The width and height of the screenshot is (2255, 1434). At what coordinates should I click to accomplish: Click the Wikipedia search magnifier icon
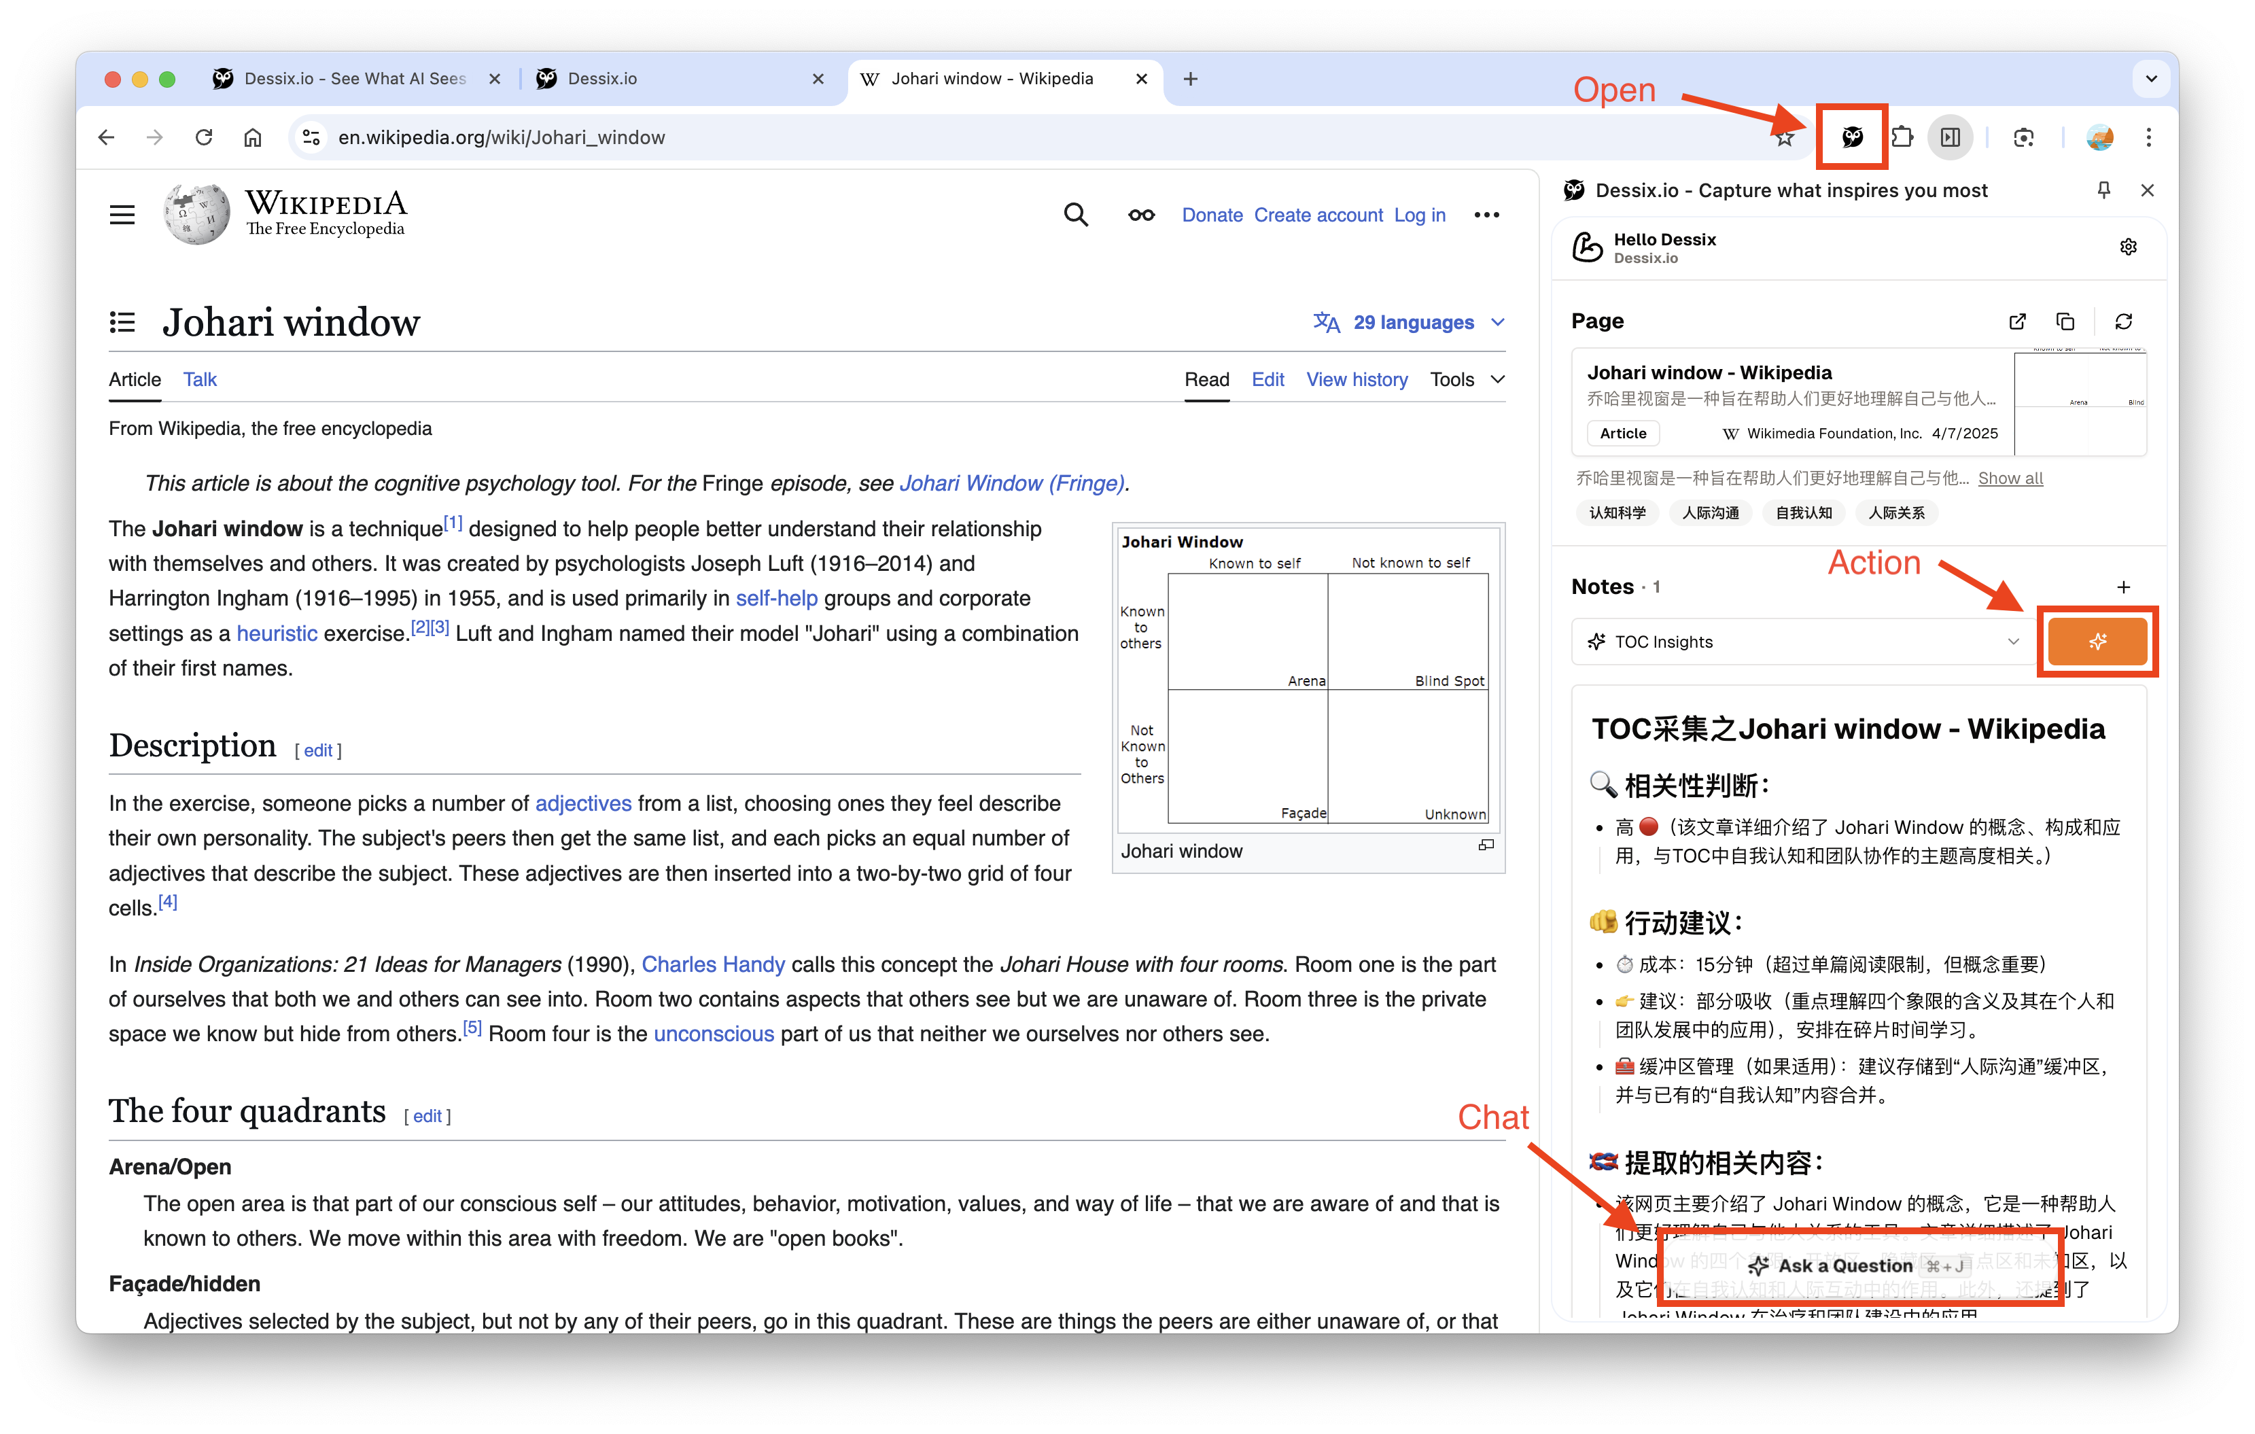[x=1076, y=215]
